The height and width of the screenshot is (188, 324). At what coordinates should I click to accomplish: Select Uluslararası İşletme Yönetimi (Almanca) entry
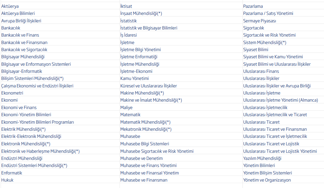pos(281,100)
